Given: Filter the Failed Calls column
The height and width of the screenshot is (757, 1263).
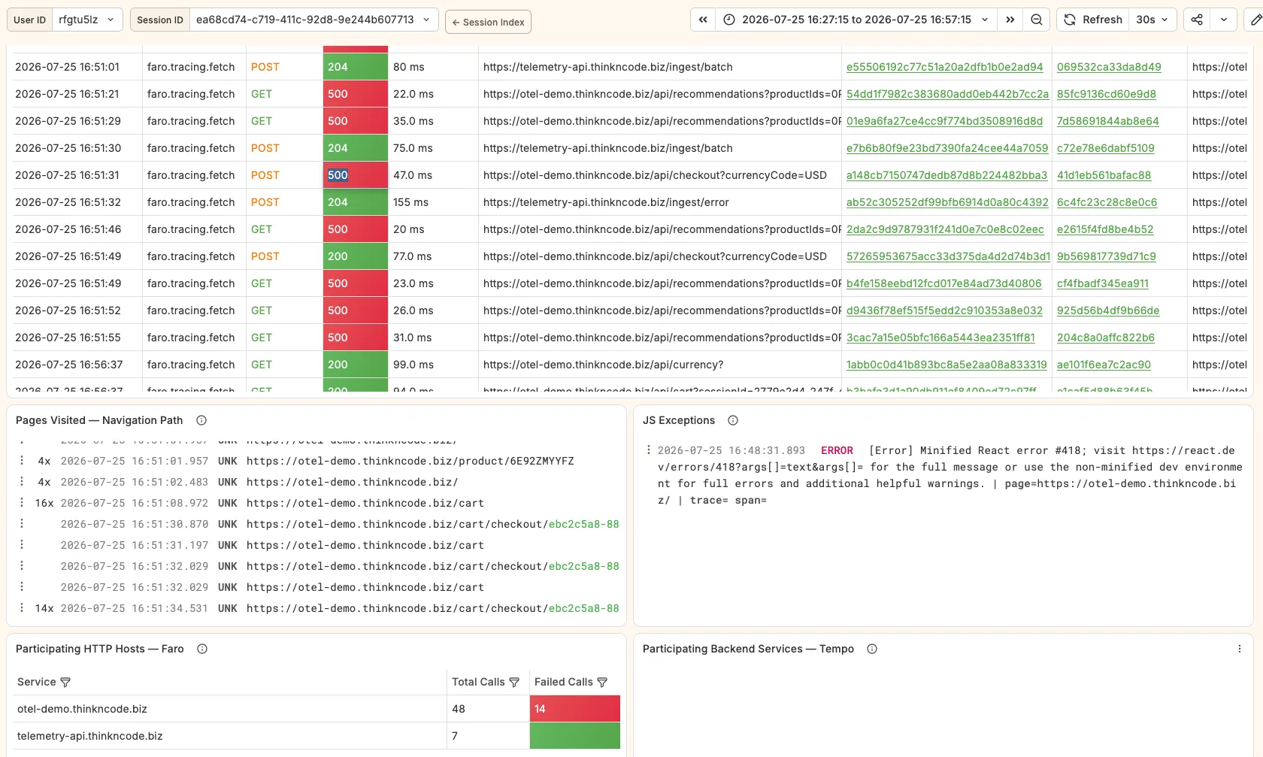Looking at the screenshot, I should (x=602, y=682).
